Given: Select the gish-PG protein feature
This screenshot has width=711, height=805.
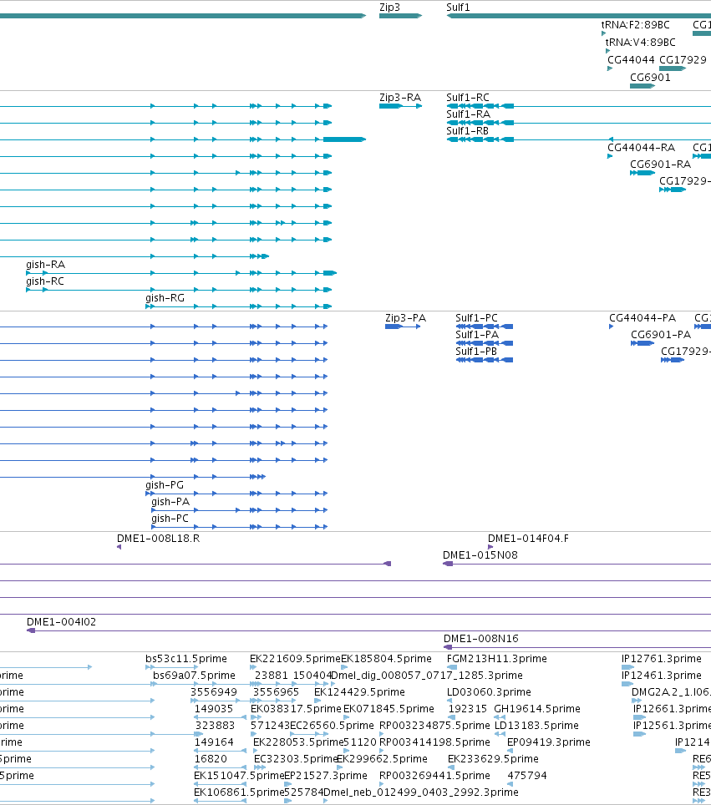Looking at the screenshot, I should coord(236,494).
